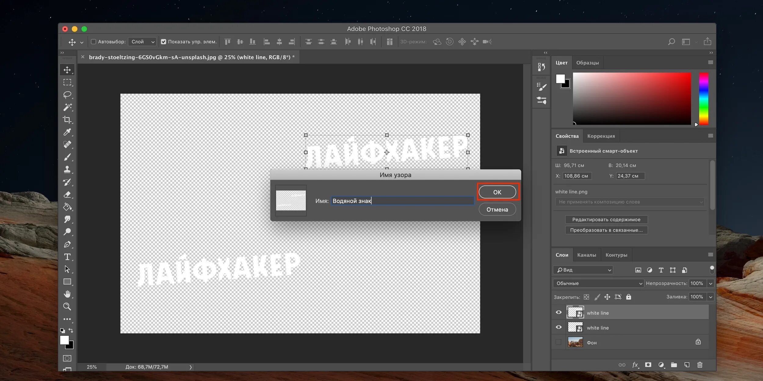The height and width of the screenshot is (381, 763).
Task: Select the Move tool in toolbar
Action: click(x=67, y=70)
